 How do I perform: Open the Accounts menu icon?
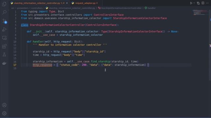click(4, 105)
